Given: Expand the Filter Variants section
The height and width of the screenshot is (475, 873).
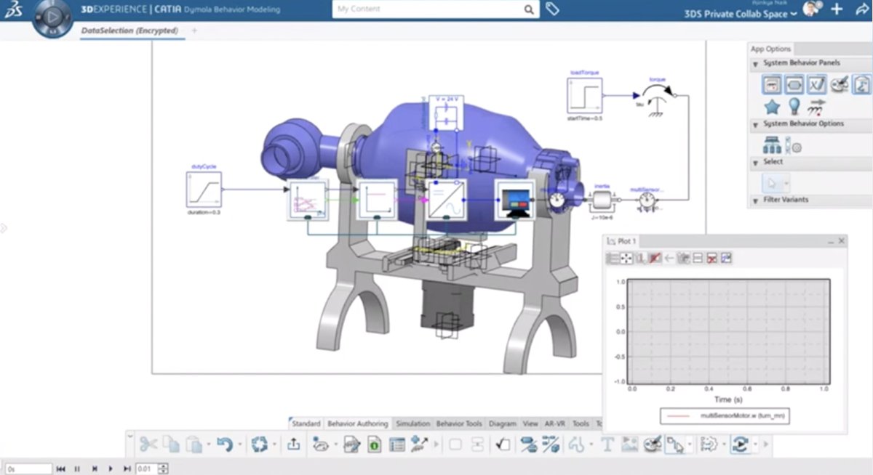Looking at the screenshot, I should pyautogui.click(x=756, y=200).
